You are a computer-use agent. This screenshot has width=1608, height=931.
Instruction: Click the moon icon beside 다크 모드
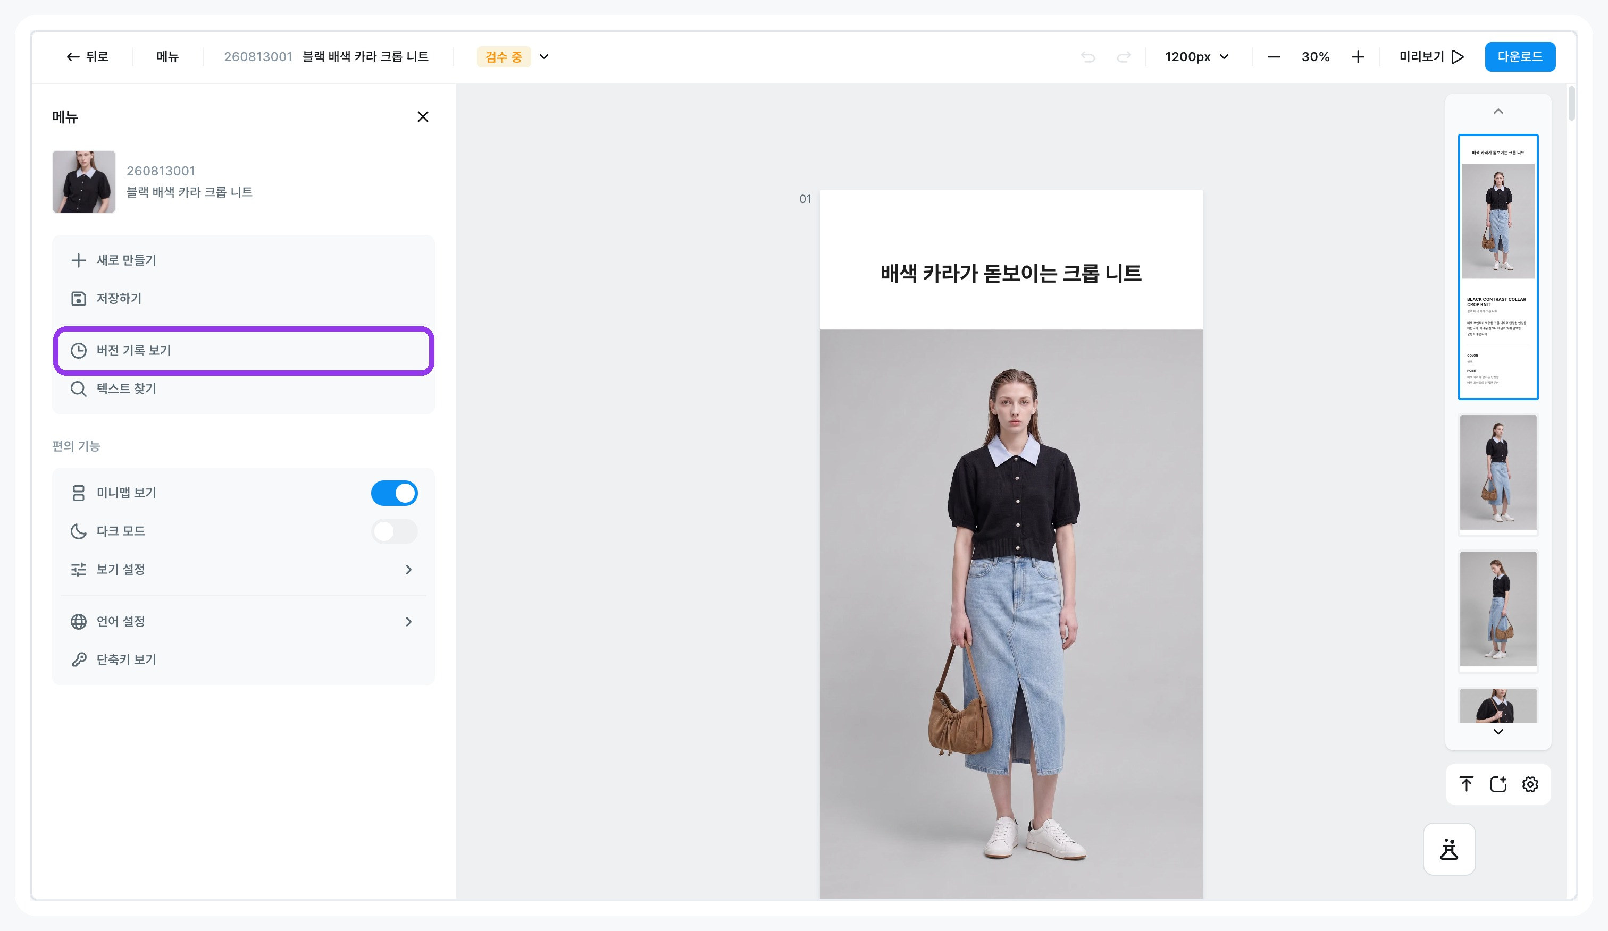point(79,531)
